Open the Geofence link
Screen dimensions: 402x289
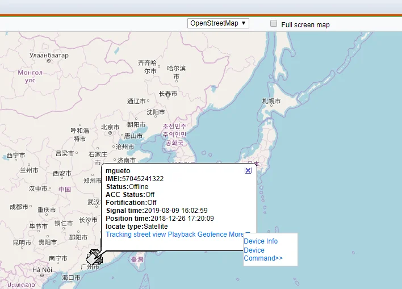212,234
